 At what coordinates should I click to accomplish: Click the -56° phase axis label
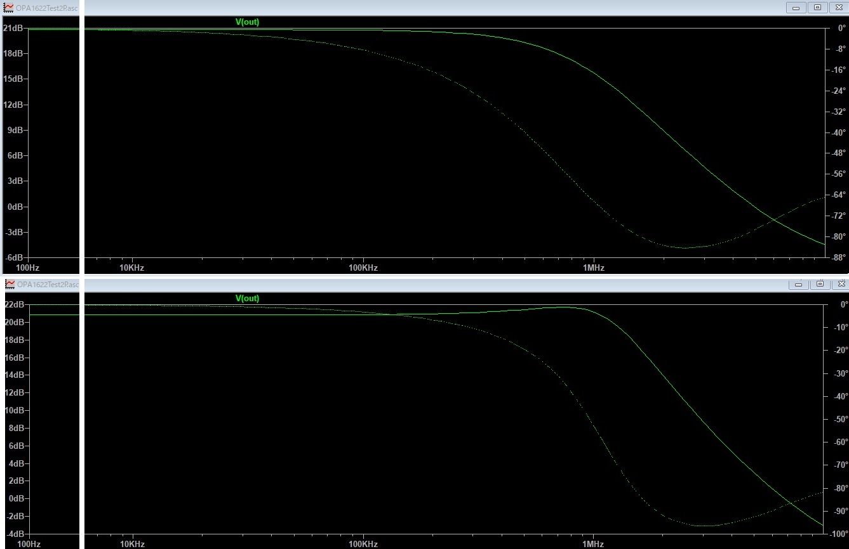pos(838,174)
